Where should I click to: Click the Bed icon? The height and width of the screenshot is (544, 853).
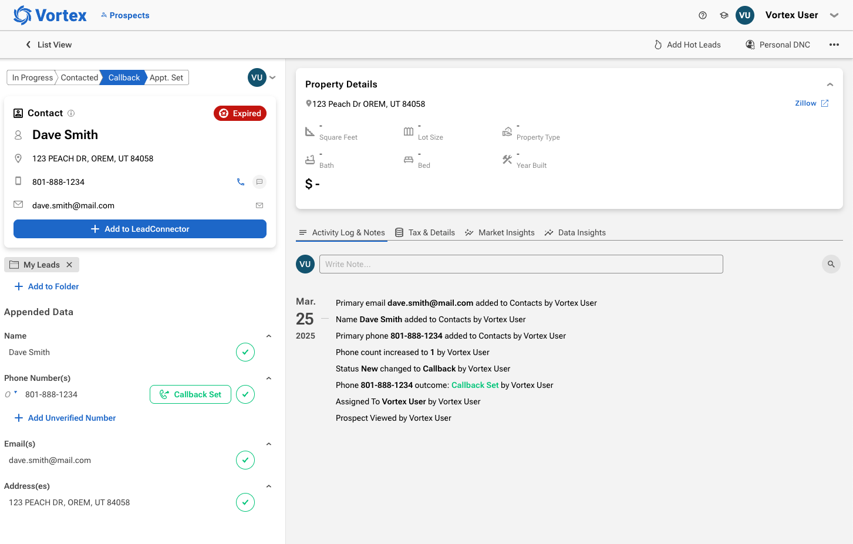click(409, 160)
